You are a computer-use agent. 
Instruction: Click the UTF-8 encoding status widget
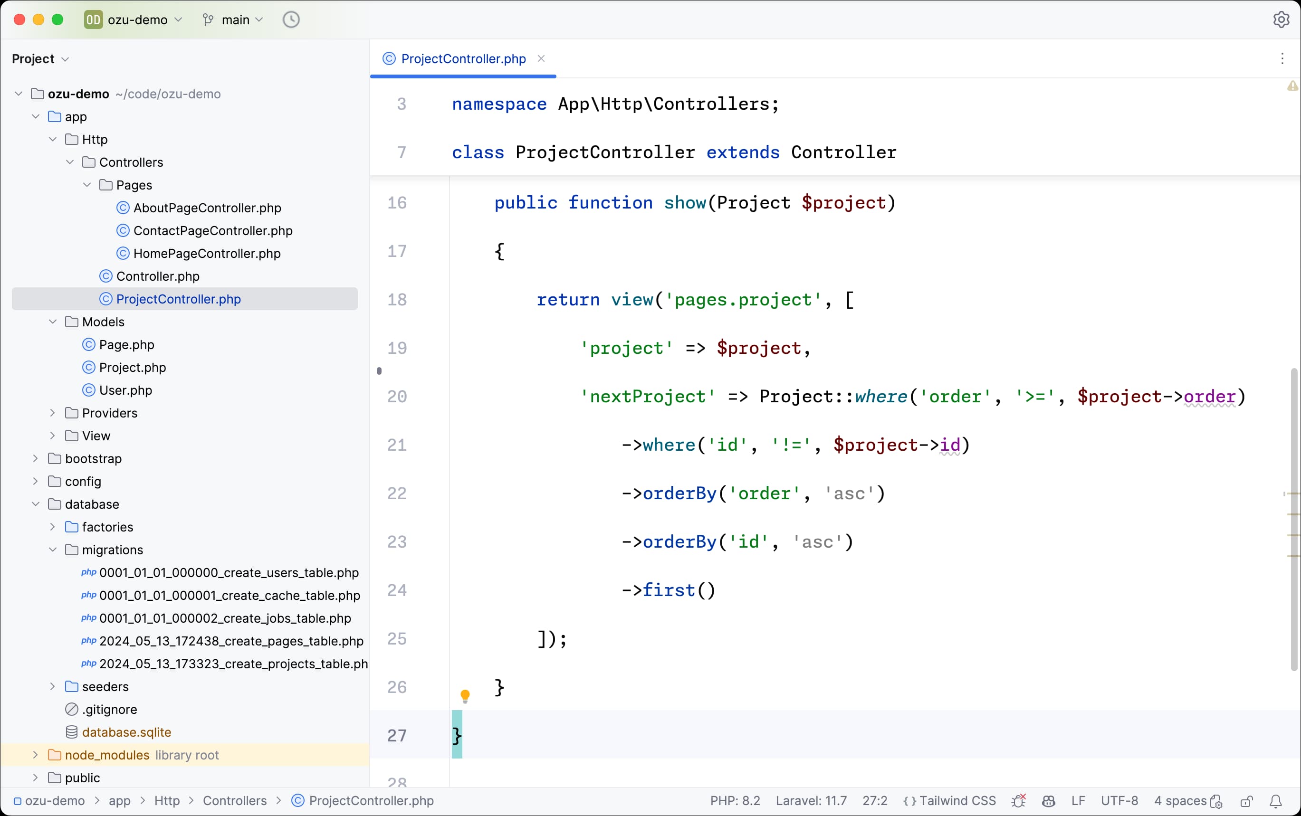(x=1119, y=801)
